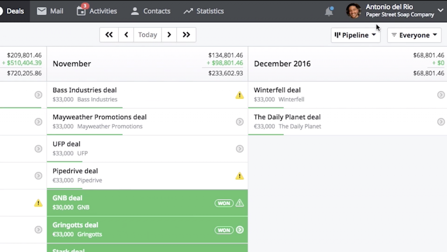Click the November month heading
The image size is (447, 252).
(x=72, y=64)
